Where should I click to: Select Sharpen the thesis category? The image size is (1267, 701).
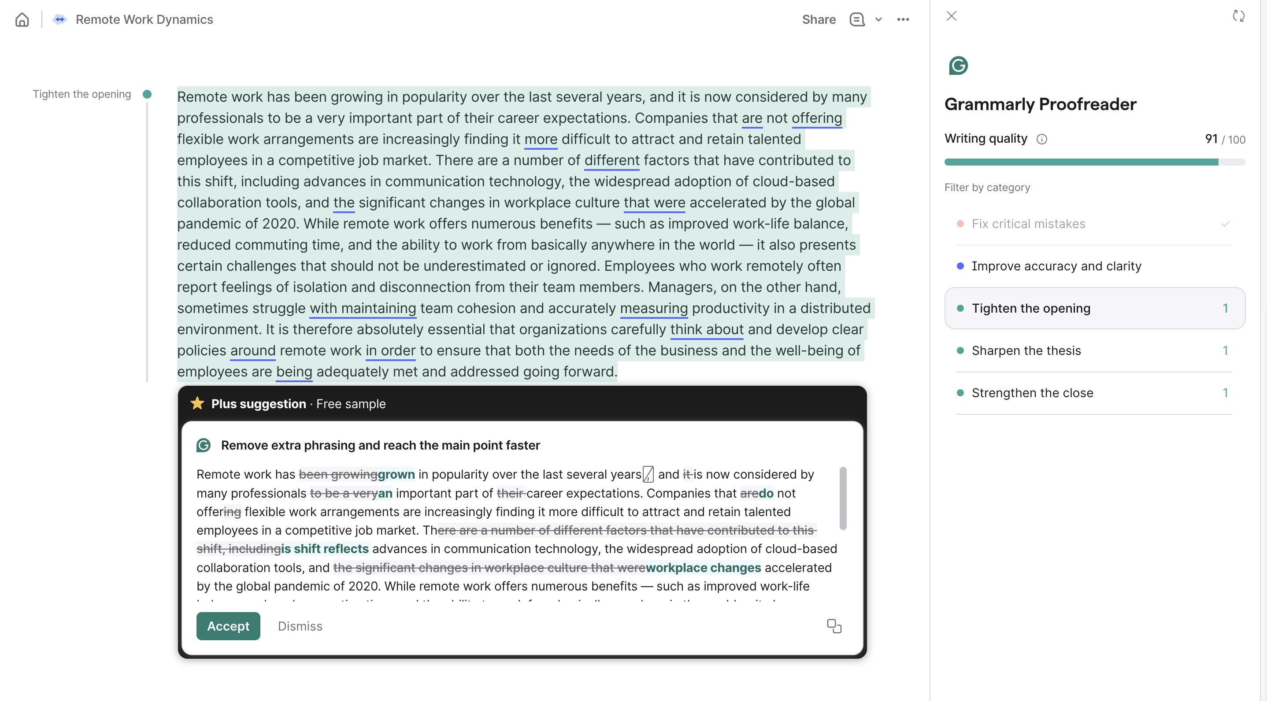tap(1095, 350)
